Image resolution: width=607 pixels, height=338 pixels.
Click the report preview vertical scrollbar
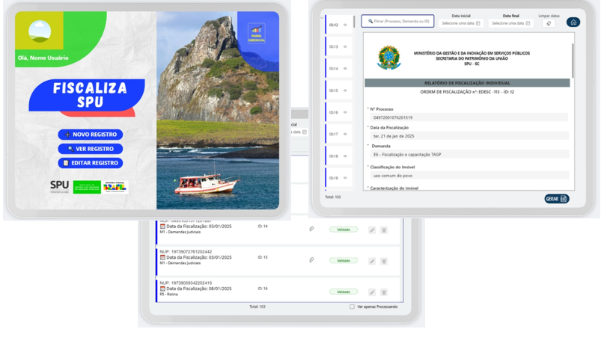(573, 61)
